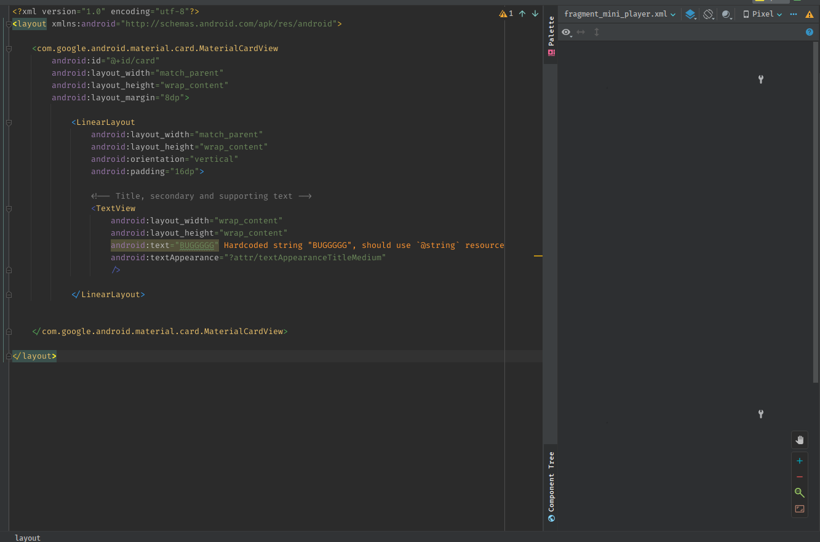Click the zoom-to-fit screen icon
The height and width of the screenshot is (542, 820).
click(x=800, y=509)
